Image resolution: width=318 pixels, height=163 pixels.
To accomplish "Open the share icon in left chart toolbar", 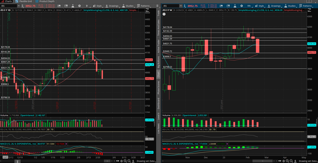I will [x=59, y=6].
